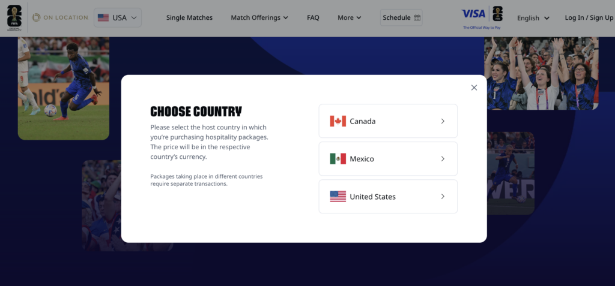
Task: Click Log In / Sign Up
Action: point(589,18)
